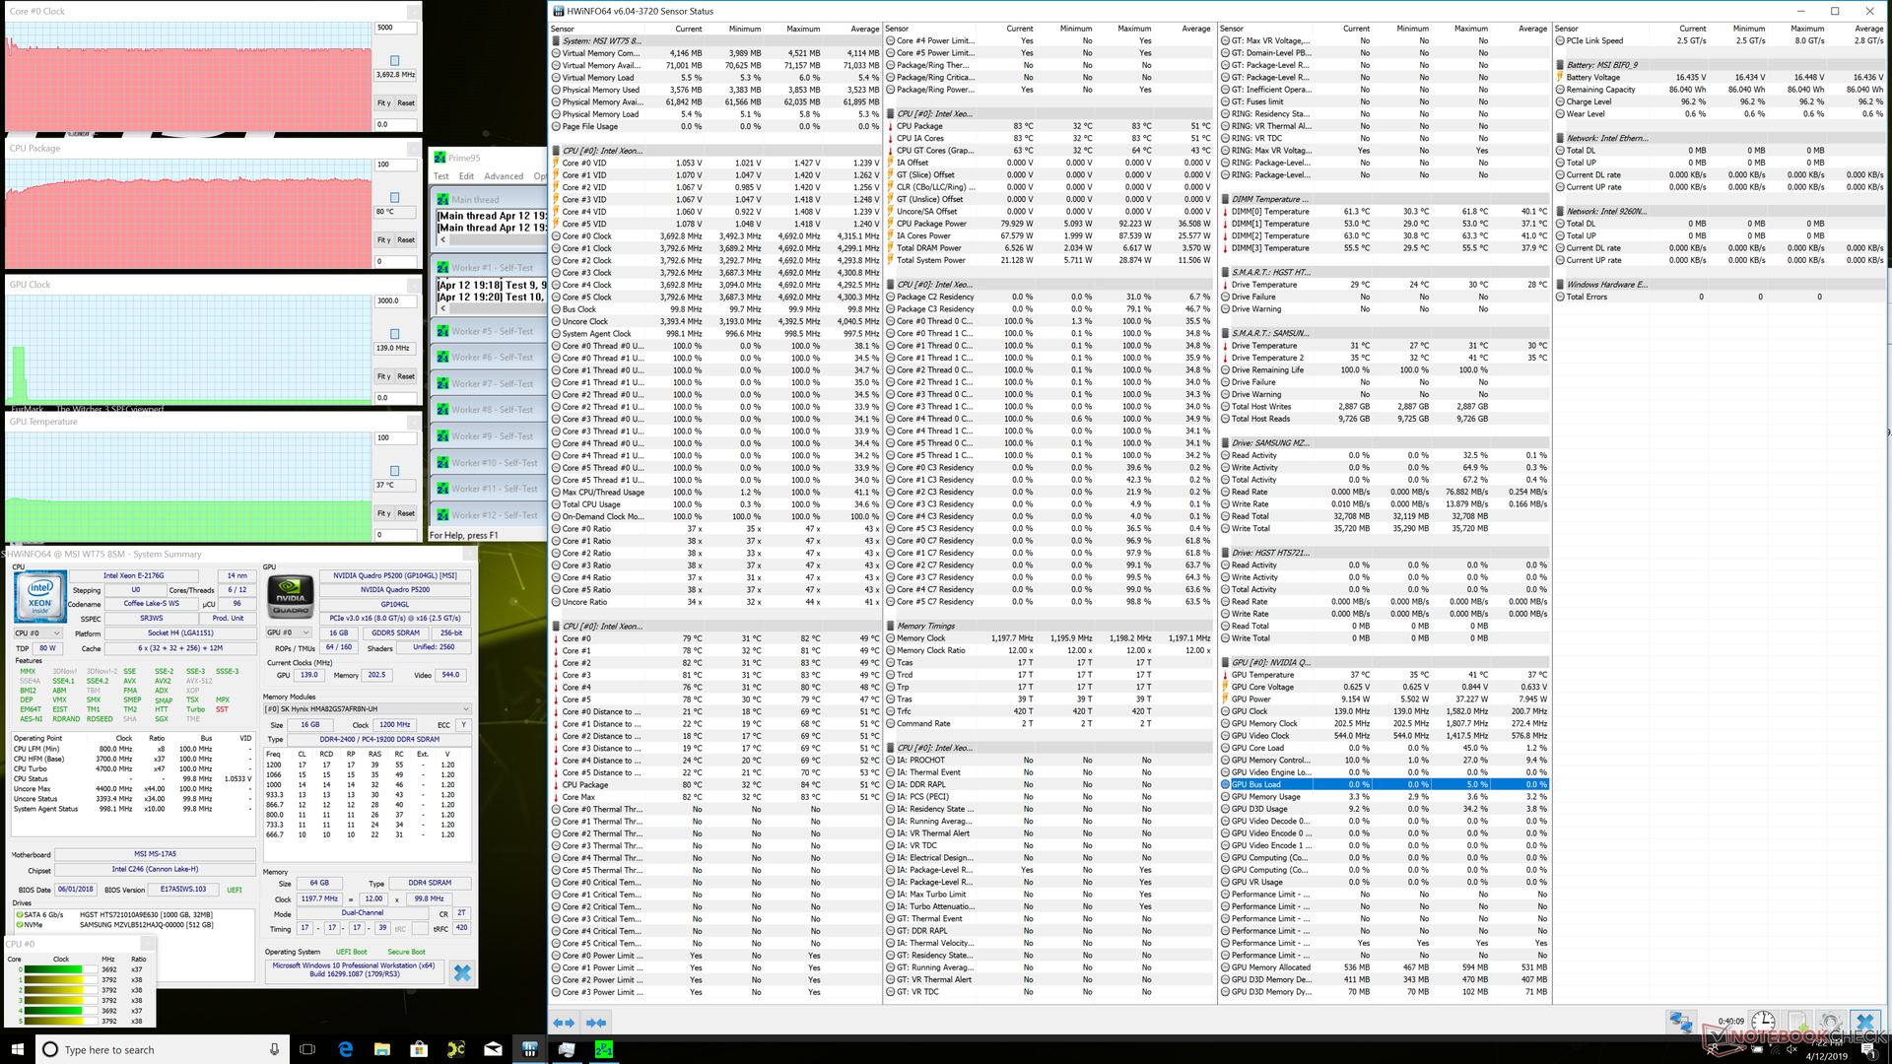Click Reset in Core #0 Clock graph
This screenshot has height=1064, width=1892.
pyautogui.click(x=406, y=102)
